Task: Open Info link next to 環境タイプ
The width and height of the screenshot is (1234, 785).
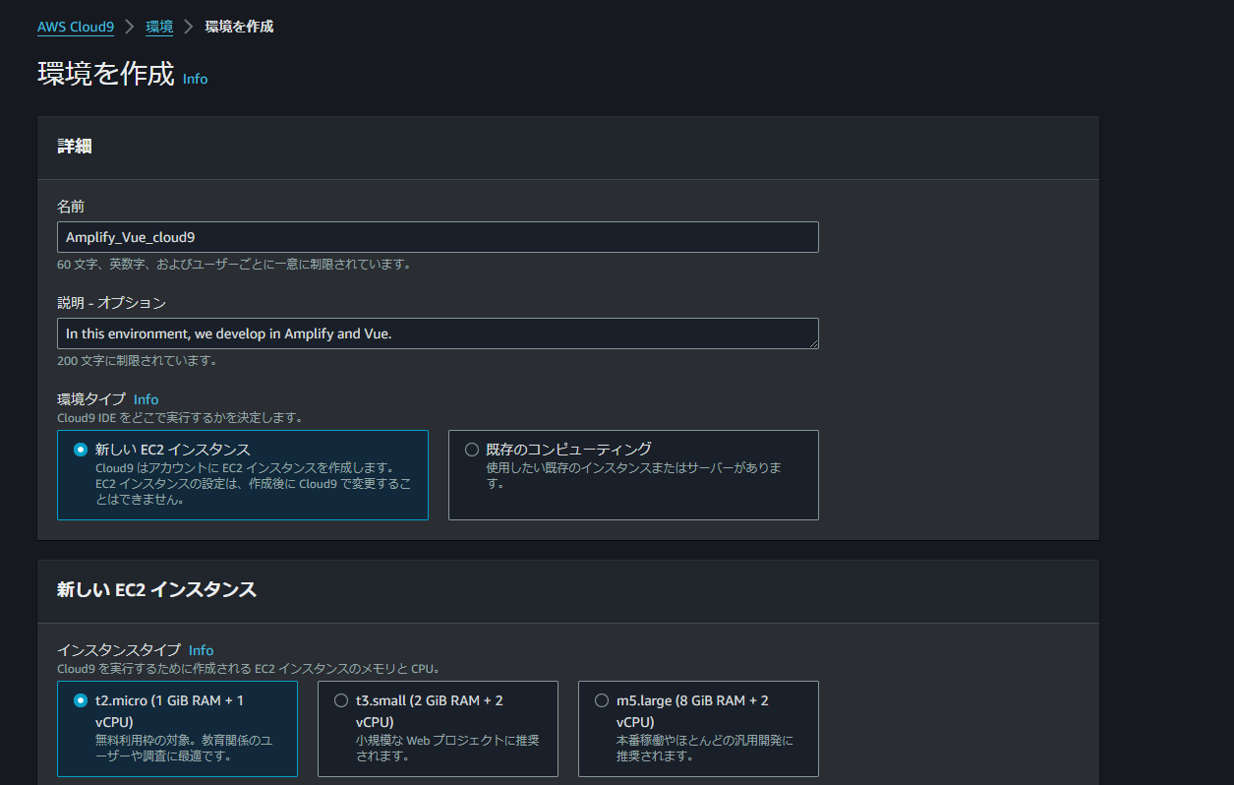Action: click(146, 399)
